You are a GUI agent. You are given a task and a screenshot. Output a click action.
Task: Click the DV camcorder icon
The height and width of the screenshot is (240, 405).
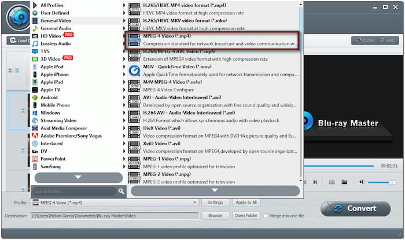click(35, 151)
